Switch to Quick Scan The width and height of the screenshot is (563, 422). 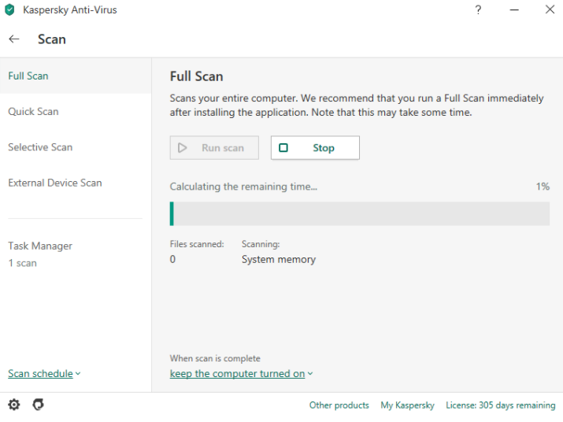tap(33, 112)
